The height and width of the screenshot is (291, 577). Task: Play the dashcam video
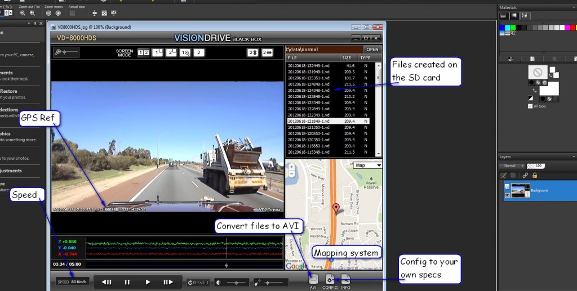click(148, 282)
